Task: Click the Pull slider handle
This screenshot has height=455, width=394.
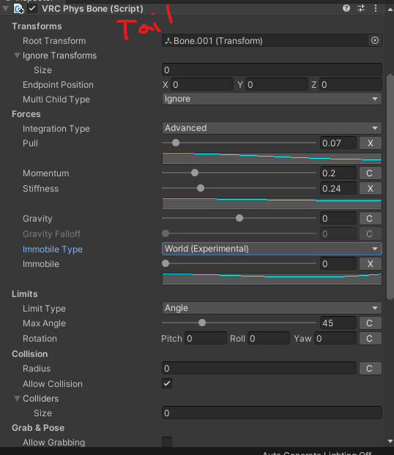Action: pos(176,143)
